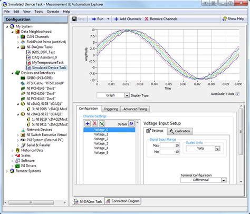Click the Show Help button
This screenshot has width=250, height=214.
pos(233,18)
